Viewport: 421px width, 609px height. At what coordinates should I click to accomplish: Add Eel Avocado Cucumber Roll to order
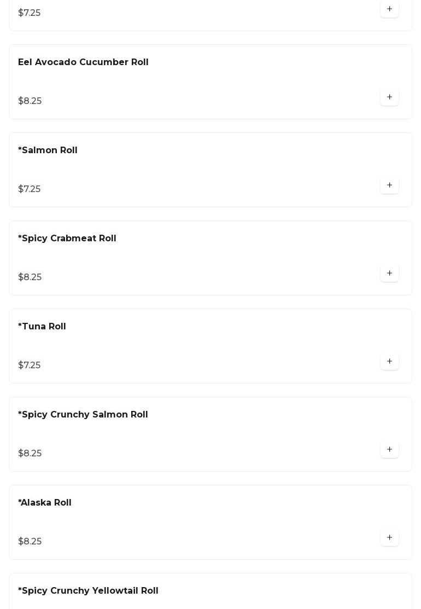(x=389, y=97)
